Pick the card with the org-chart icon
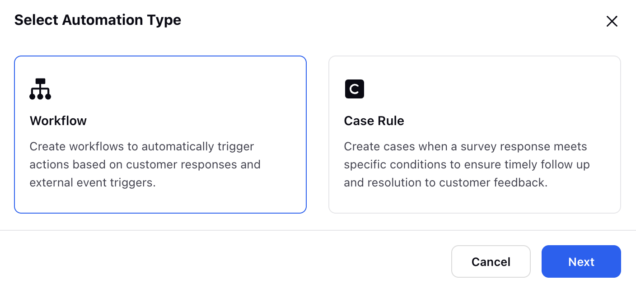 (x=160, y=135)
